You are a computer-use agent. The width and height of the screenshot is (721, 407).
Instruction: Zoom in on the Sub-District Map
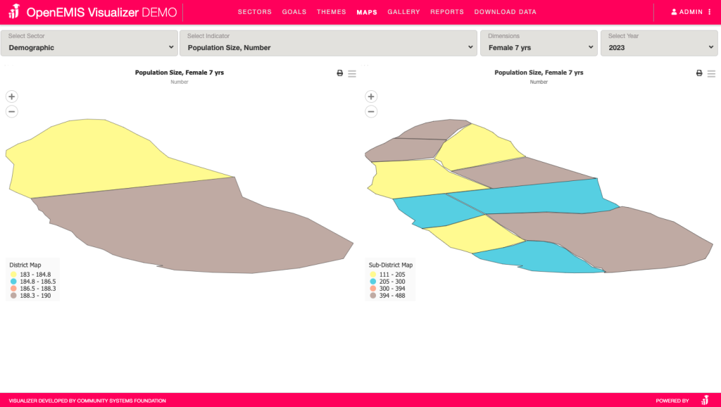[372, 96]
